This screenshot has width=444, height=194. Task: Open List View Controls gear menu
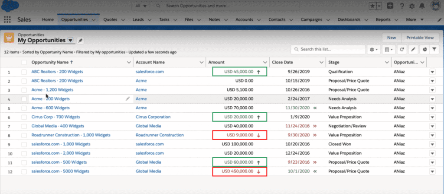pyautogui.click(x=374, y=49)
